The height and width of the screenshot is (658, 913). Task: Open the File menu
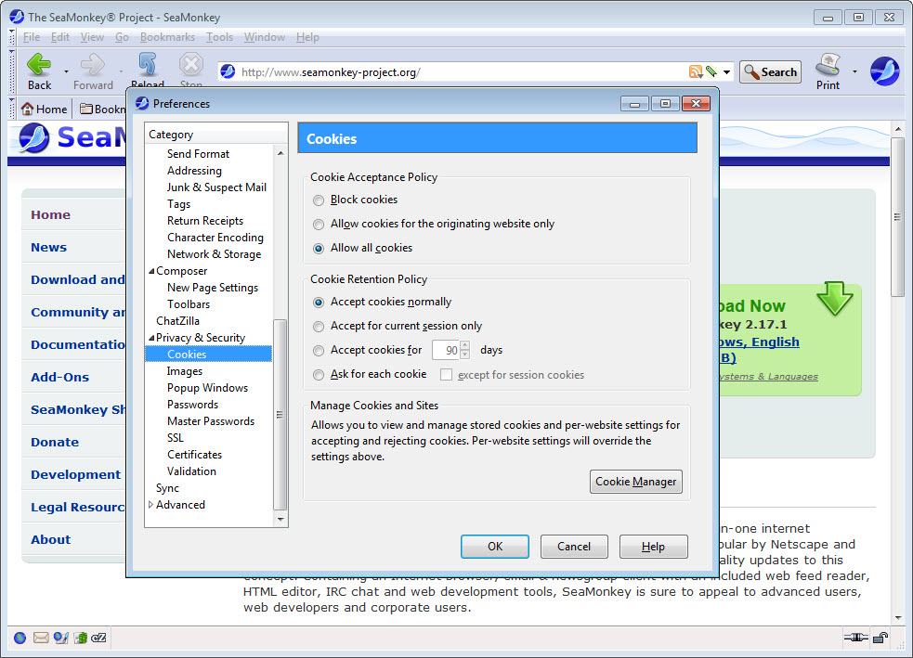pos(32,37)
